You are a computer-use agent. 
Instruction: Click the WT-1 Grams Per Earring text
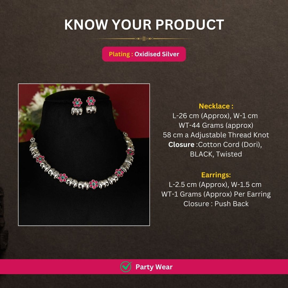tap(216, 194)
